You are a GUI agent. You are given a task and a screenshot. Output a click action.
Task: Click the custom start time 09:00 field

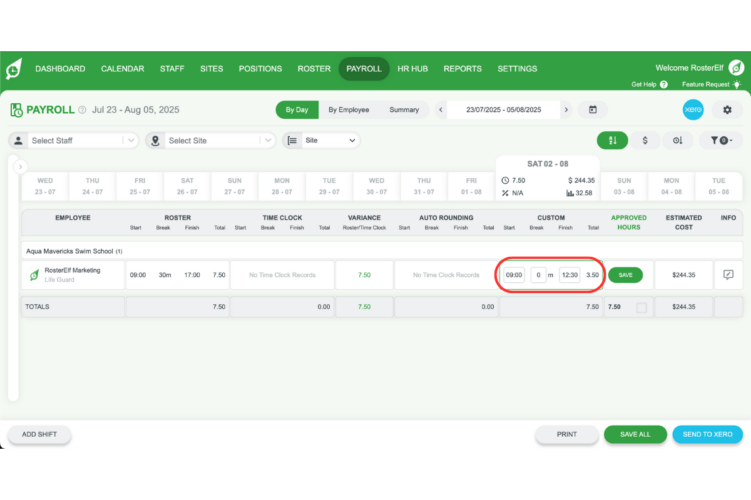(513, 274)
